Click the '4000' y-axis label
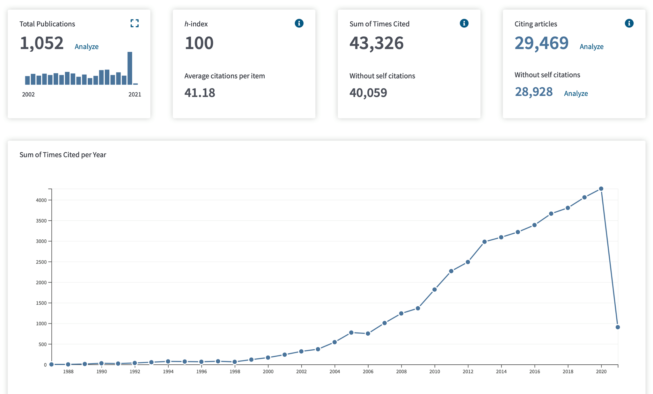Screen dimensions: 653x394 coord(41,200)
